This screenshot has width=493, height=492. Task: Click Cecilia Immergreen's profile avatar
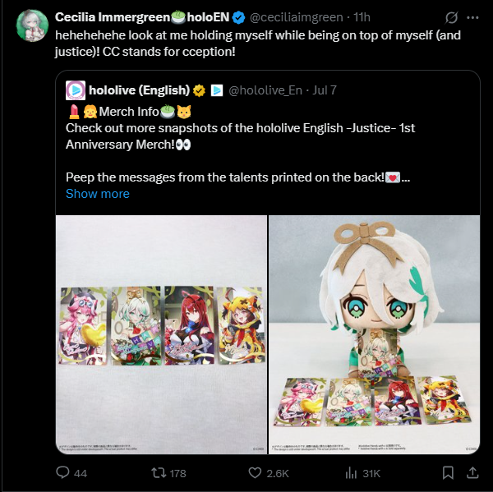point(31,25)
